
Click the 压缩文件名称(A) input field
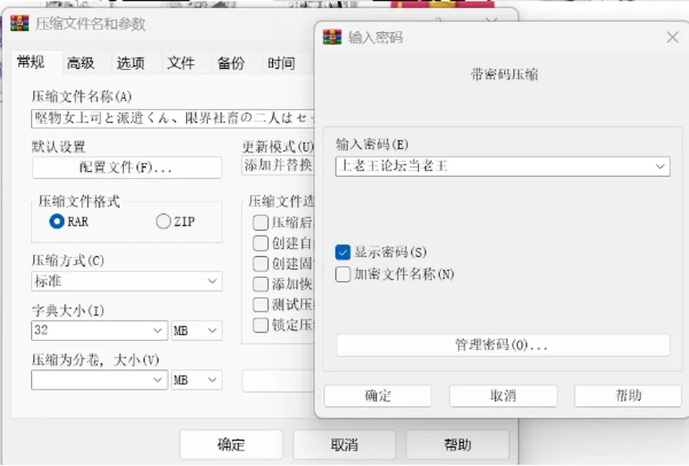tap(173, 118)
